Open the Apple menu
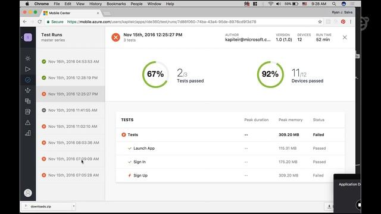The height and width of the screenshot is (214, 381). 27,4
